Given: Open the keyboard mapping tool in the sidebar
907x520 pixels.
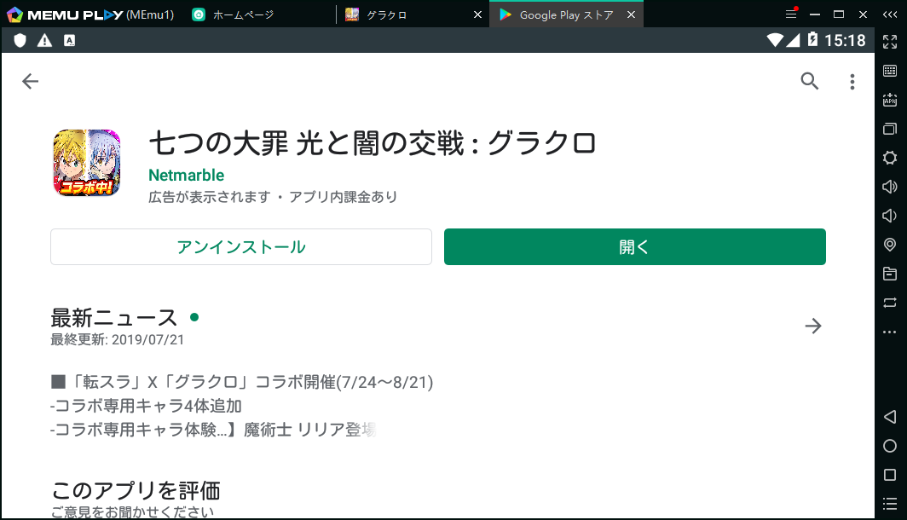Looking at the screenshot, I should click(x=890, y=69).
